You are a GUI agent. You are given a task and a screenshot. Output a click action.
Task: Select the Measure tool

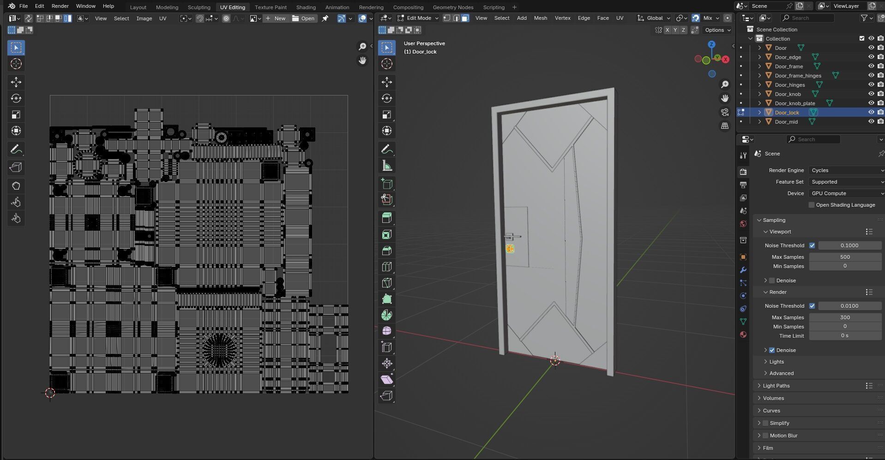coord(387,166)
